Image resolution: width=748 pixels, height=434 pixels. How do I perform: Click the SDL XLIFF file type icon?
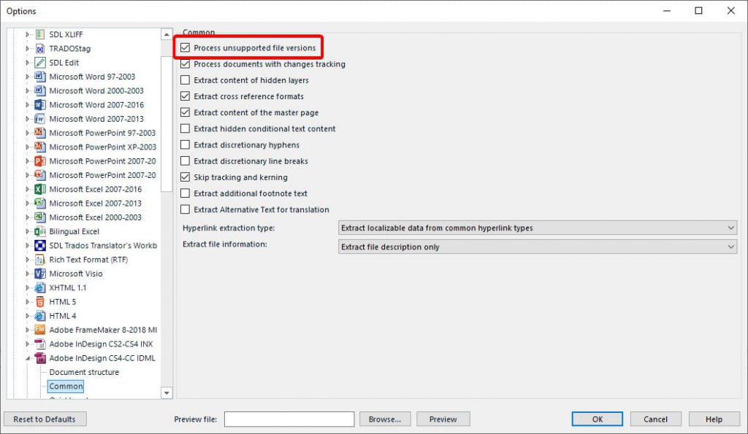click(39, 34)
